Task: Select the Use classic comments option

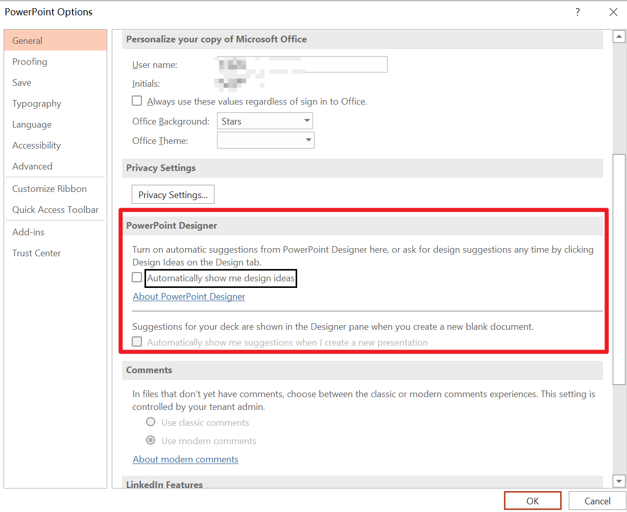Action: tap(151, 422)
